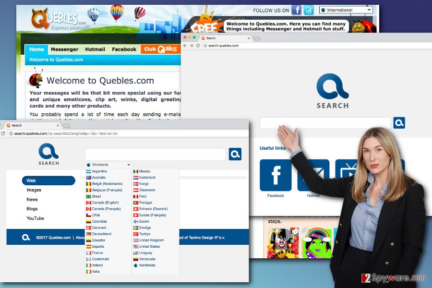Click the green-haired emoticon thumbnail
432x288 pixels.
[317, 242]
